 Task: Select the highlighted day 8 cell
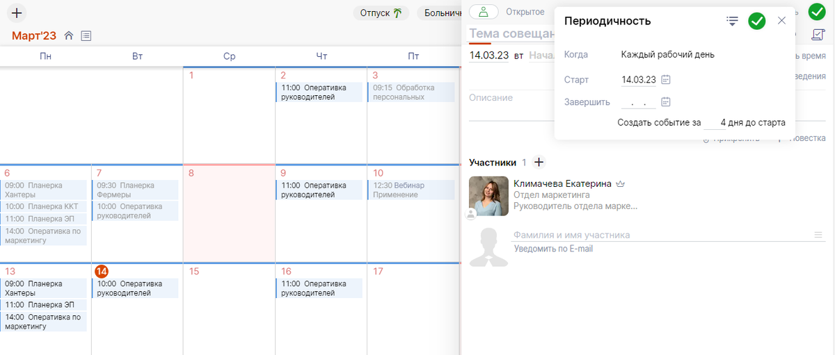230,213
